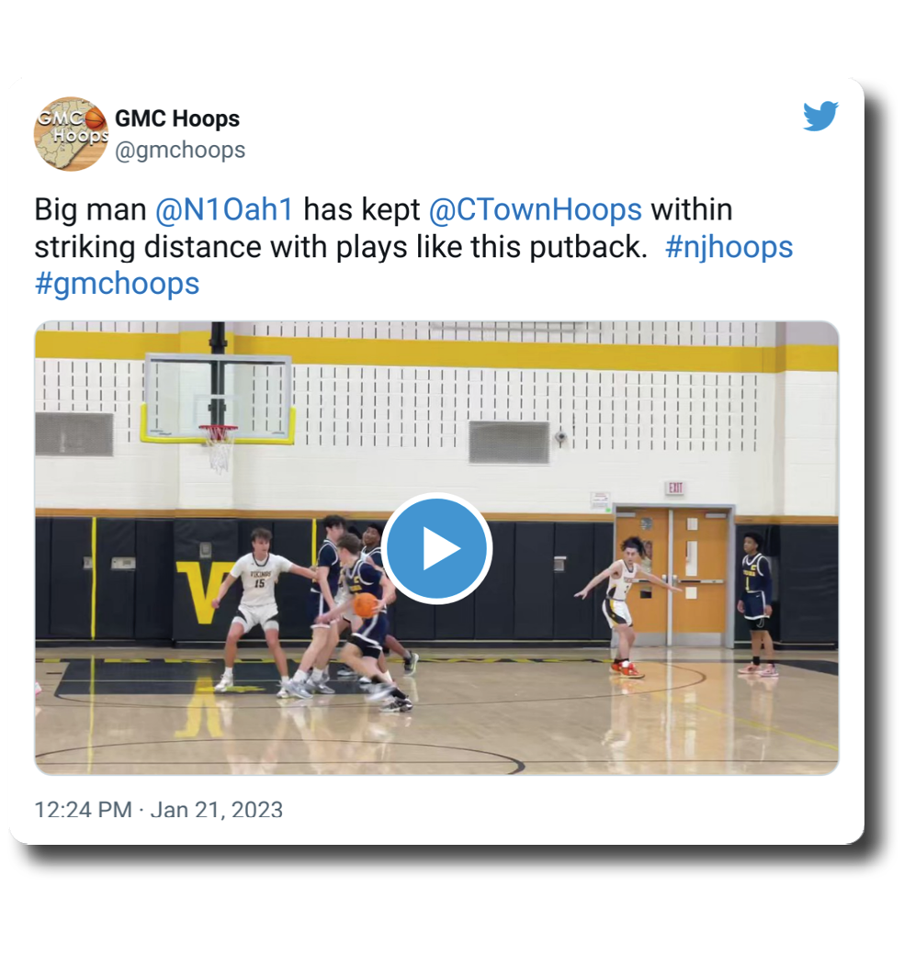Viewport: 915px width, 977px height.
Task: Click the Jan 21, 2023 date
Action: (x=216, y=809)
